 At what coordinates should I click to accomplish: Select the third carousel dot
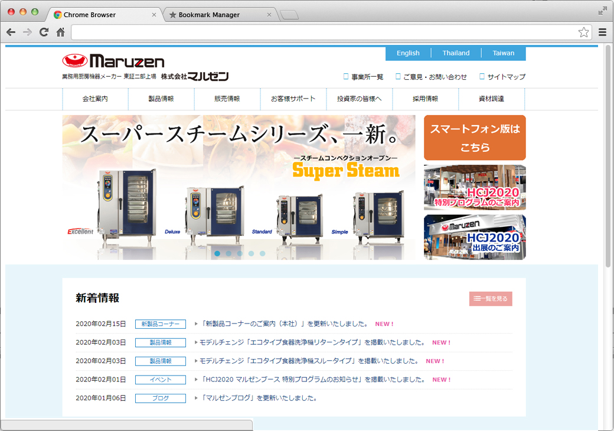[x=240, y=254]
